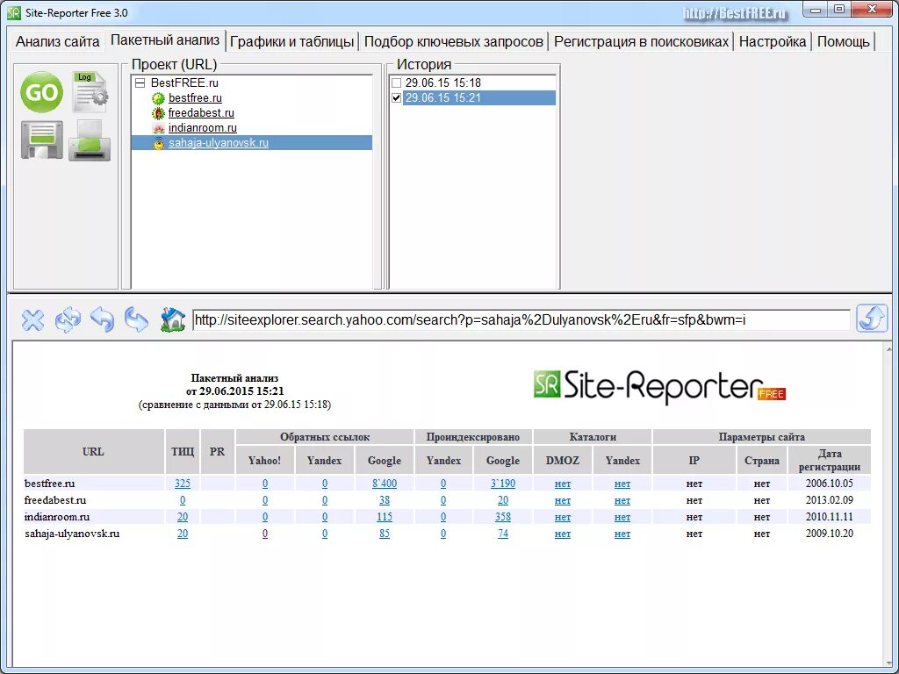Screen dimensions: 899x674
Task: Click the bestfree.ru favicon in project tree
Action: tap(158, 98)
